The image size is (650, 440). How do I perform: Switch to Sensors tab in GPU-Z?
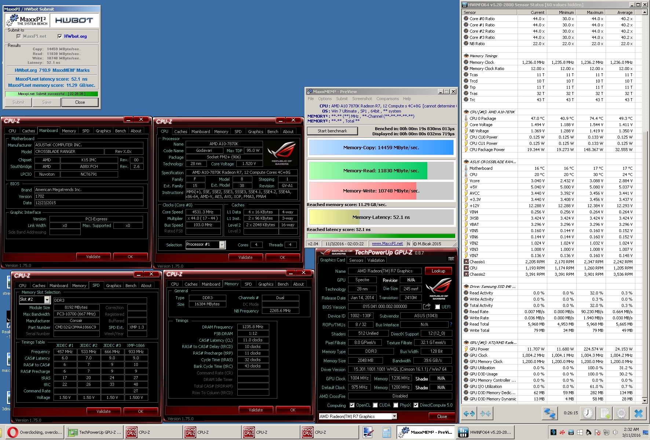[x=356, y=260]
